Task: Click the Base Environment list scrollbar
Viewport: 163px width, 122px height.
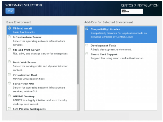Action: [78, 55]
